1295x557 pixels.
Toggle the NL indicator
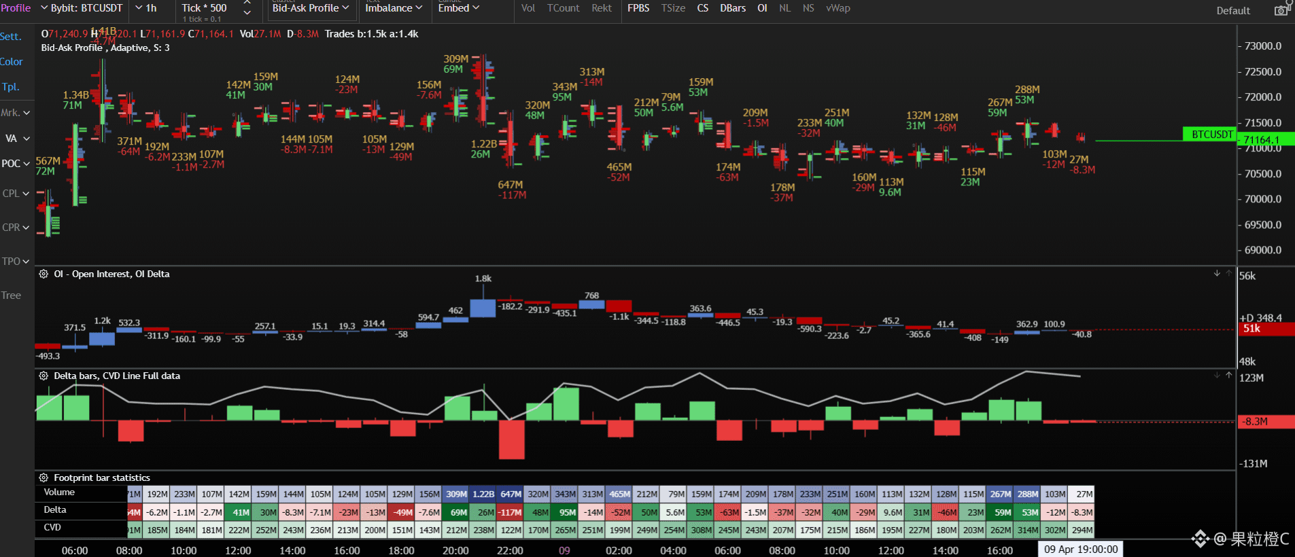[x=784, y=8]
